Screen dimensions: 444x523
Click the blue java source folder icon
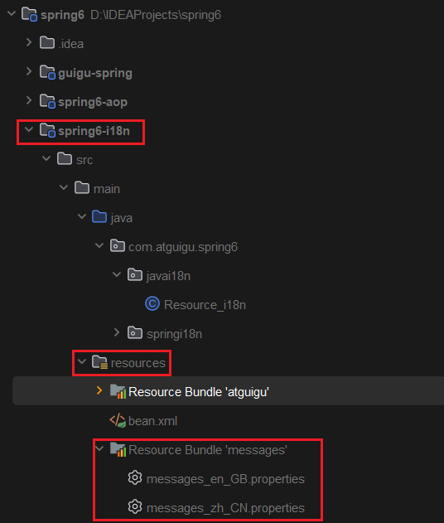99,217
